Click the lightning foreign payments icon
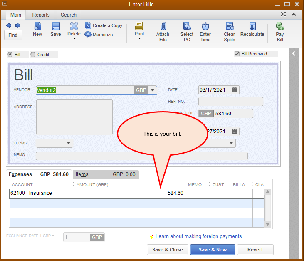This screenshot has width=304, height=261. pyautogui.click(x=152, y=236)
